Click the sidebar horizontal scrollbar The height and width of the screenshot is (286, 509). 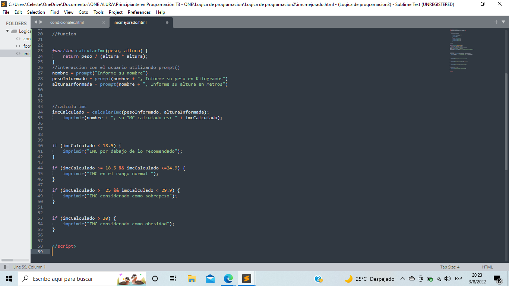pos(7,260)
